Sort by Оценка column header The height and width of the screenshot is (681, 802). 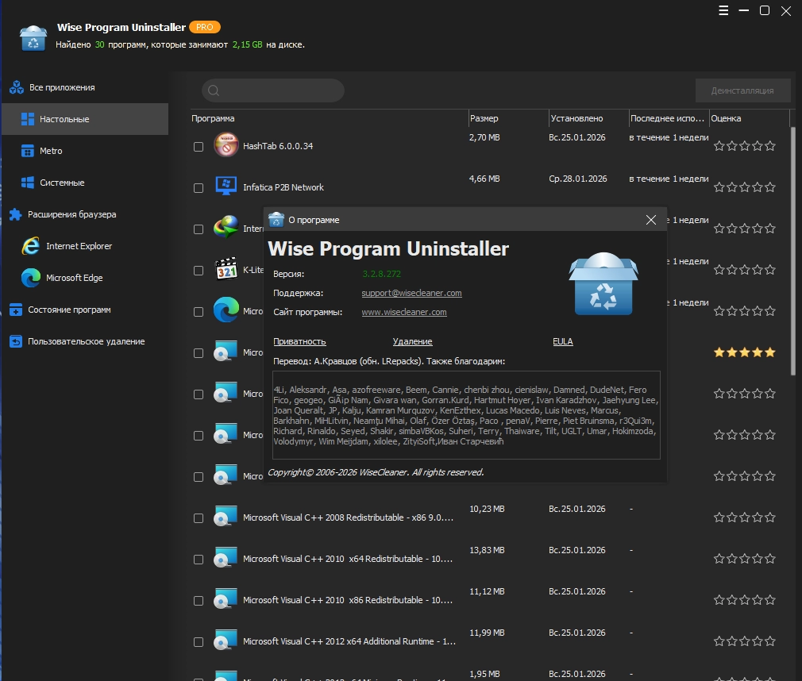[x=750, y=118]
